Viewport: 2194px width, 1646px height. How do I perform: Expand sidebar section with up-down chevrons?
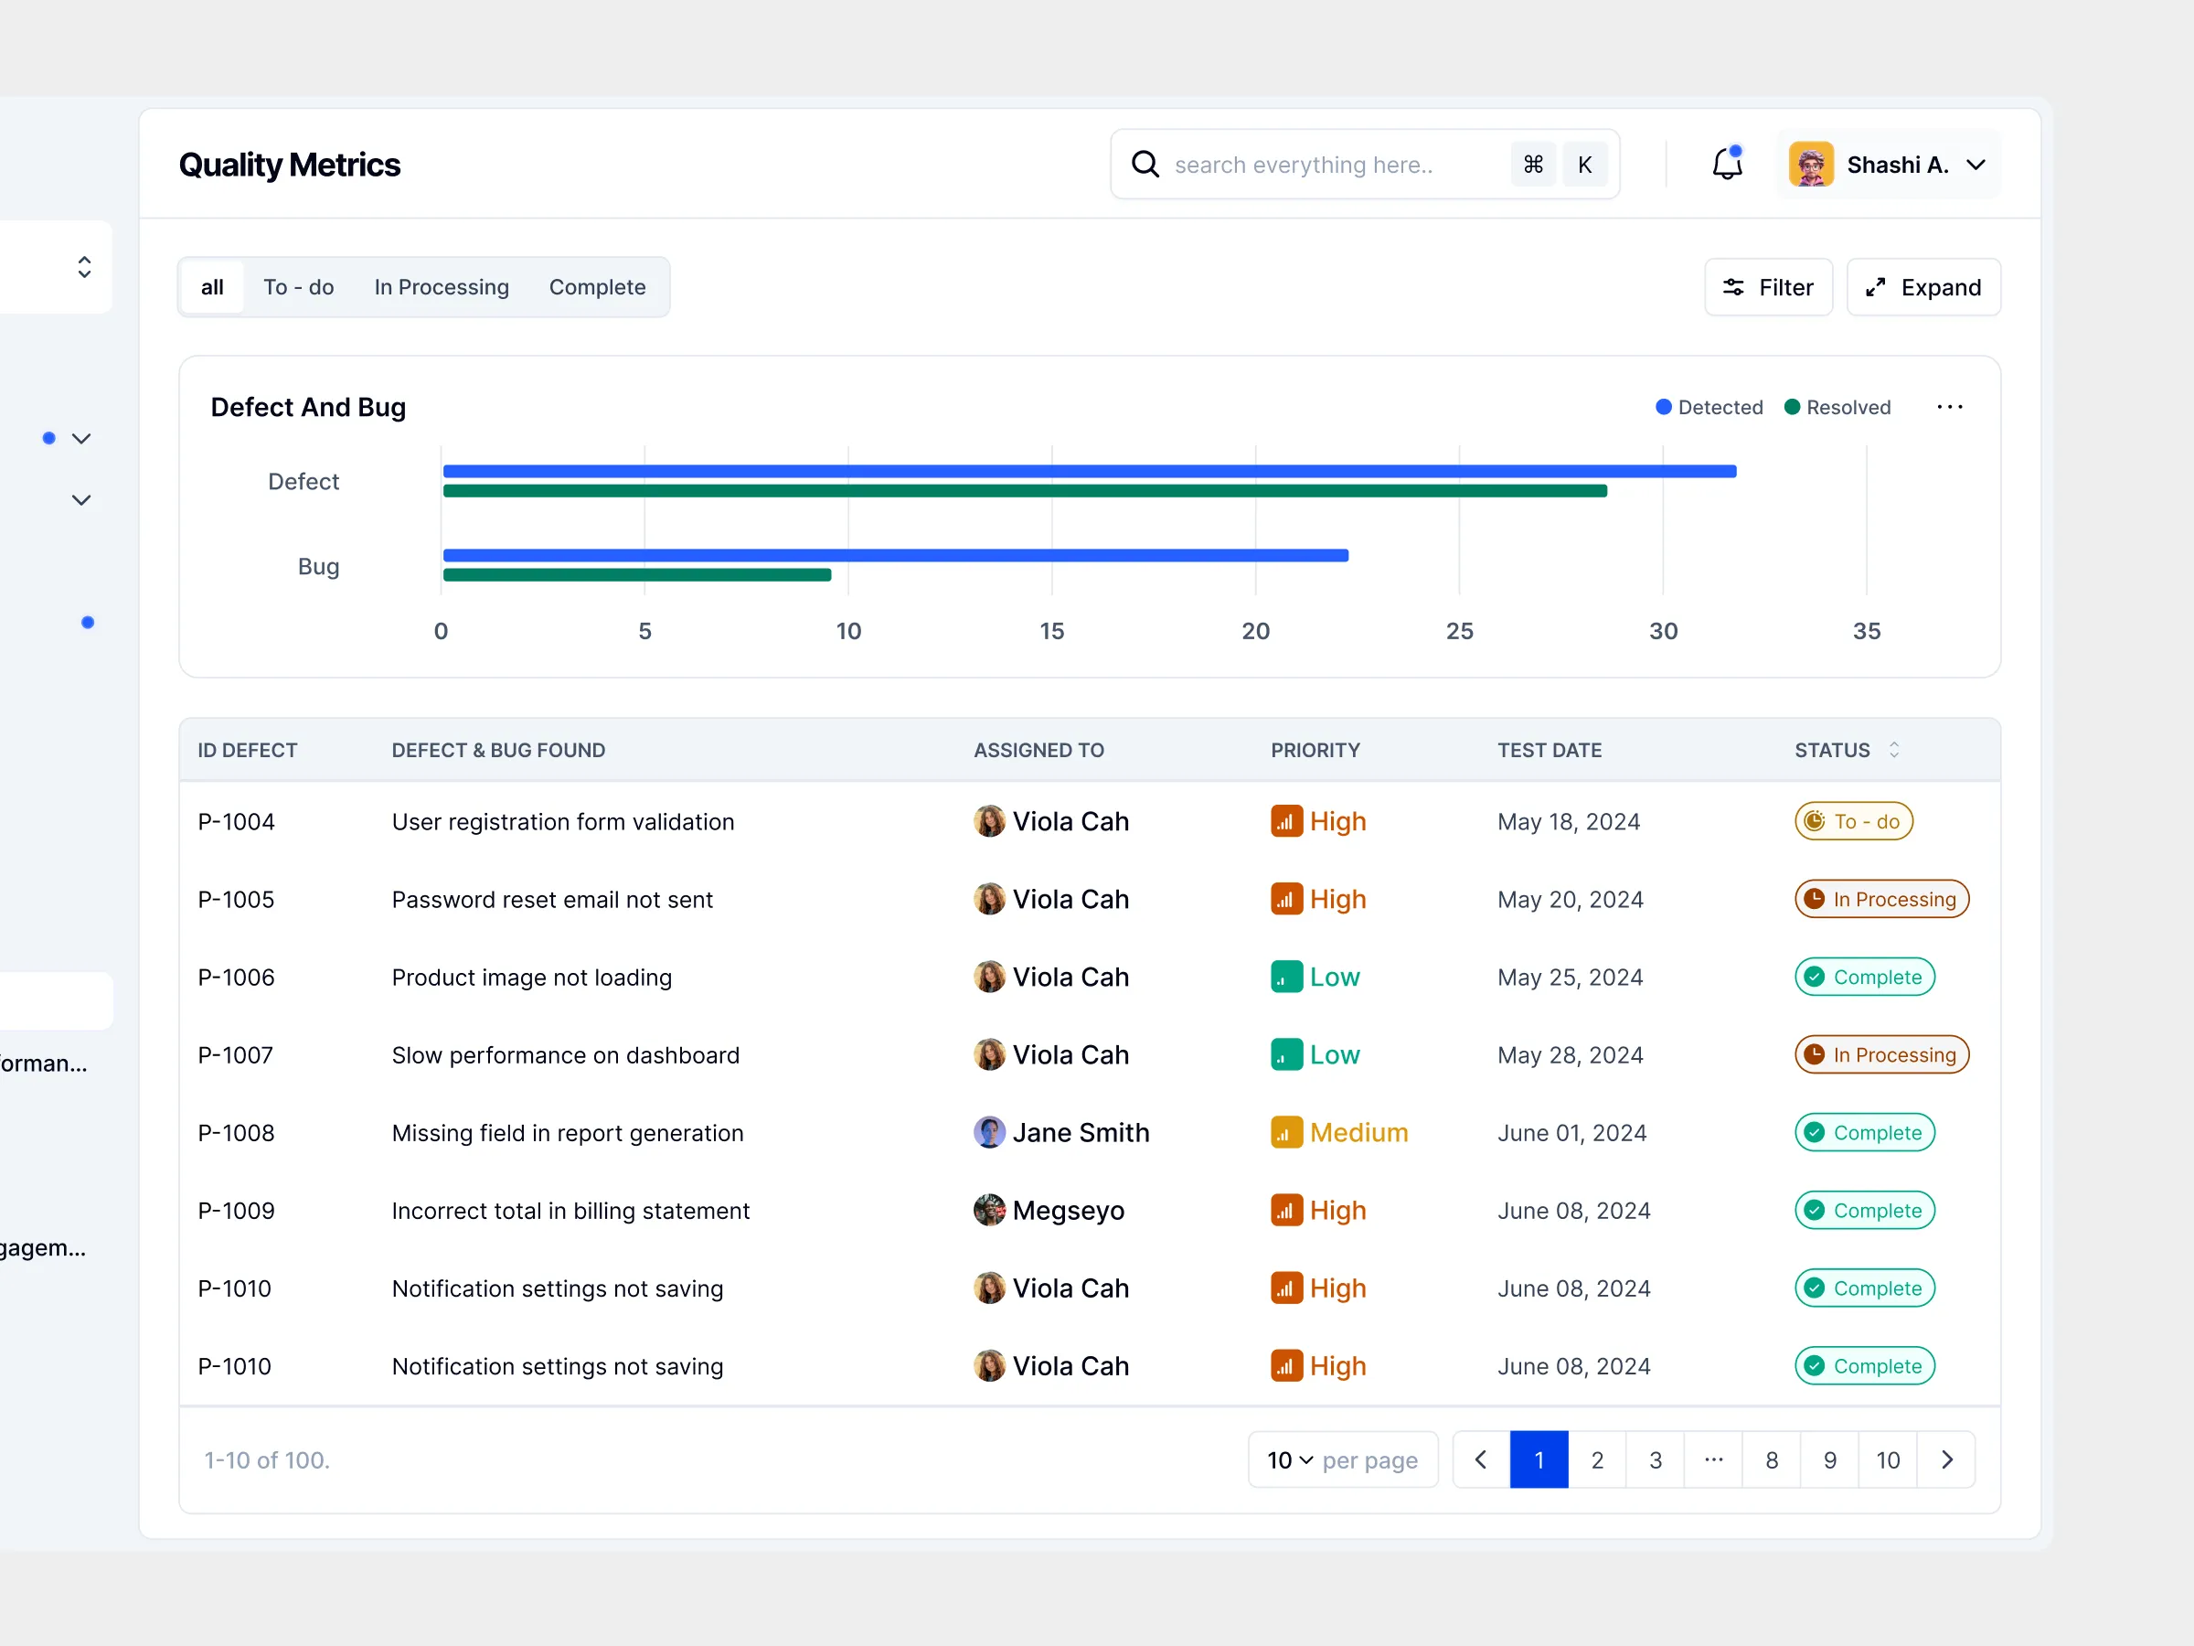click(x=84, y=267)
